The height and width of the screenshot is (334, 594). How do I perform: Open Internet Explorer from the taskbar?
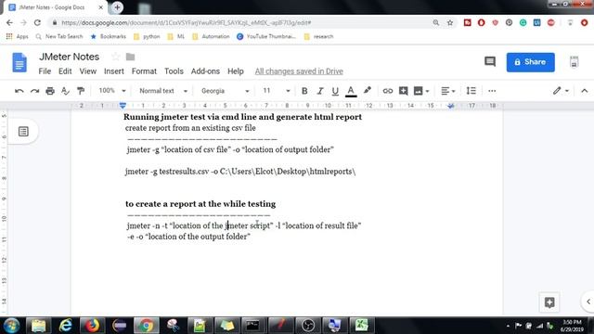(65, 326)
